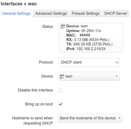Click the Bring up on boot label

click(39, 104)
